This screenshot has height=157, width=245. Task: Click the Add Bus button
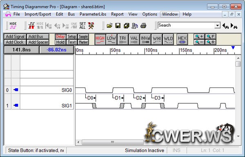(x=38, y=36)
